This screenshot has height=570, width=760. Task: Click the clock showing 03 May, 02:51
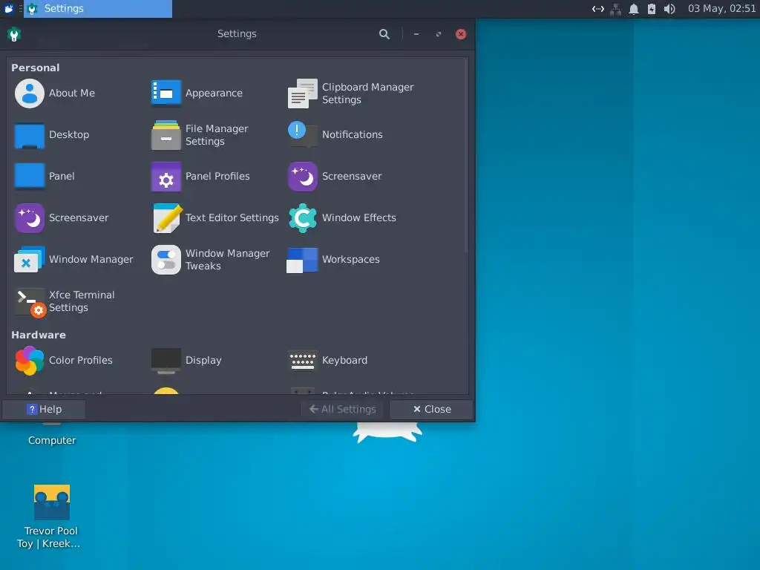[721, 9]
